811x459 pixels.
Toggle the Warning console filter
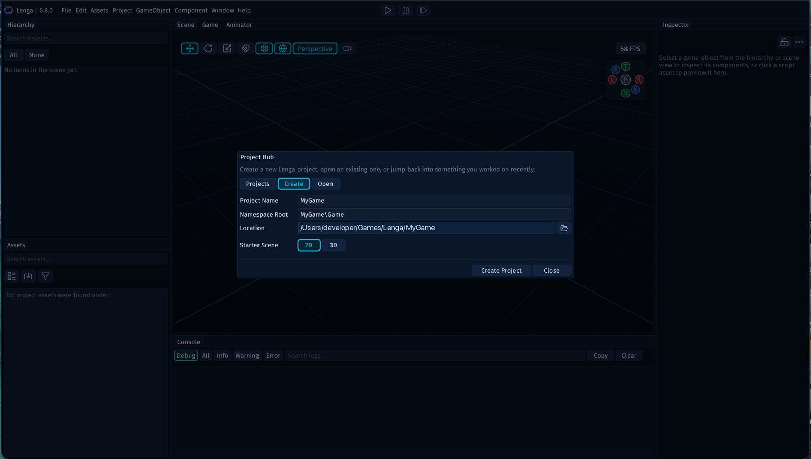point(247,355)
